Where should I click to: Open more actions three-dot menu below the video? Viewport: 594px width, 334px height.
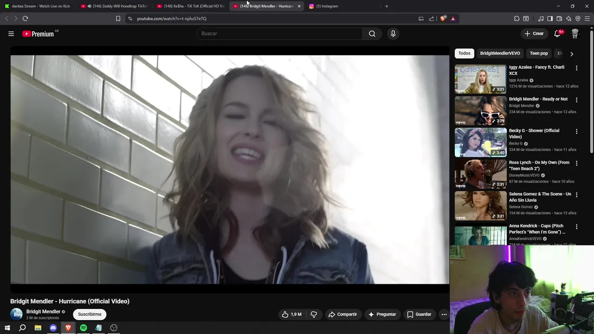[x=444, y=314]
